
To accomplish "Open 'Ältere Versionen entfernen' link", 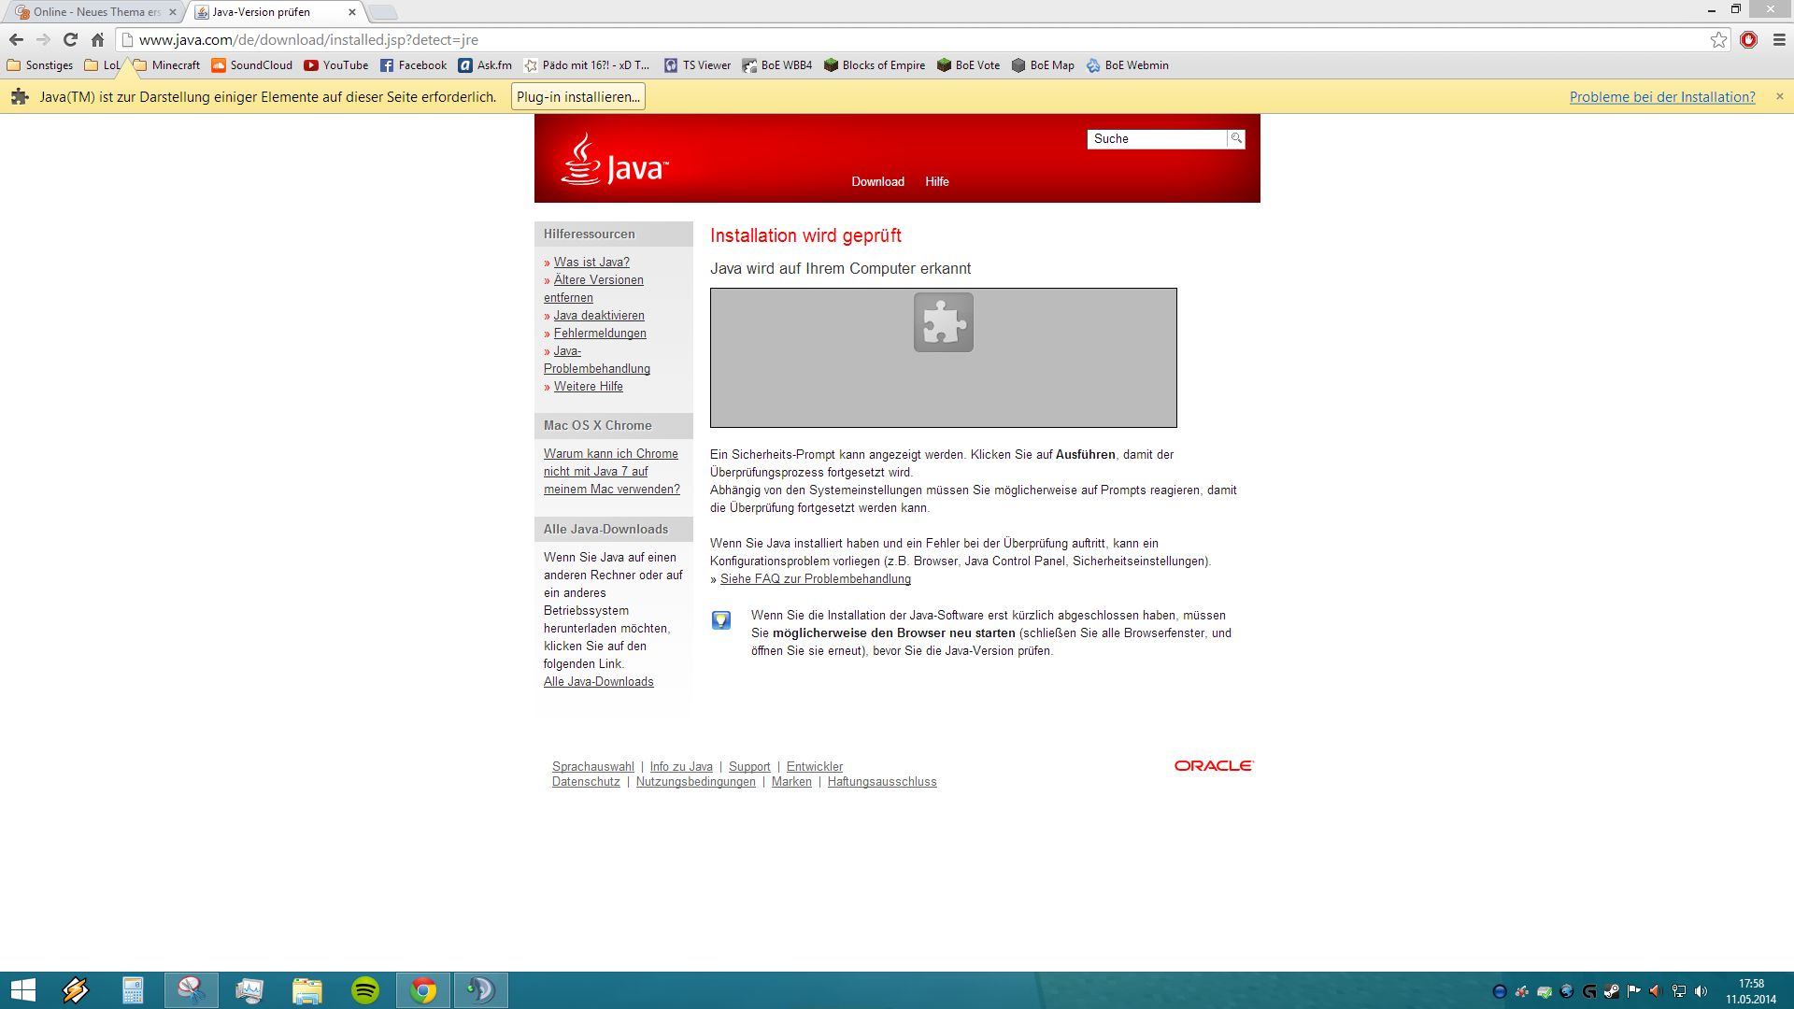I will (x=594, y=289).
